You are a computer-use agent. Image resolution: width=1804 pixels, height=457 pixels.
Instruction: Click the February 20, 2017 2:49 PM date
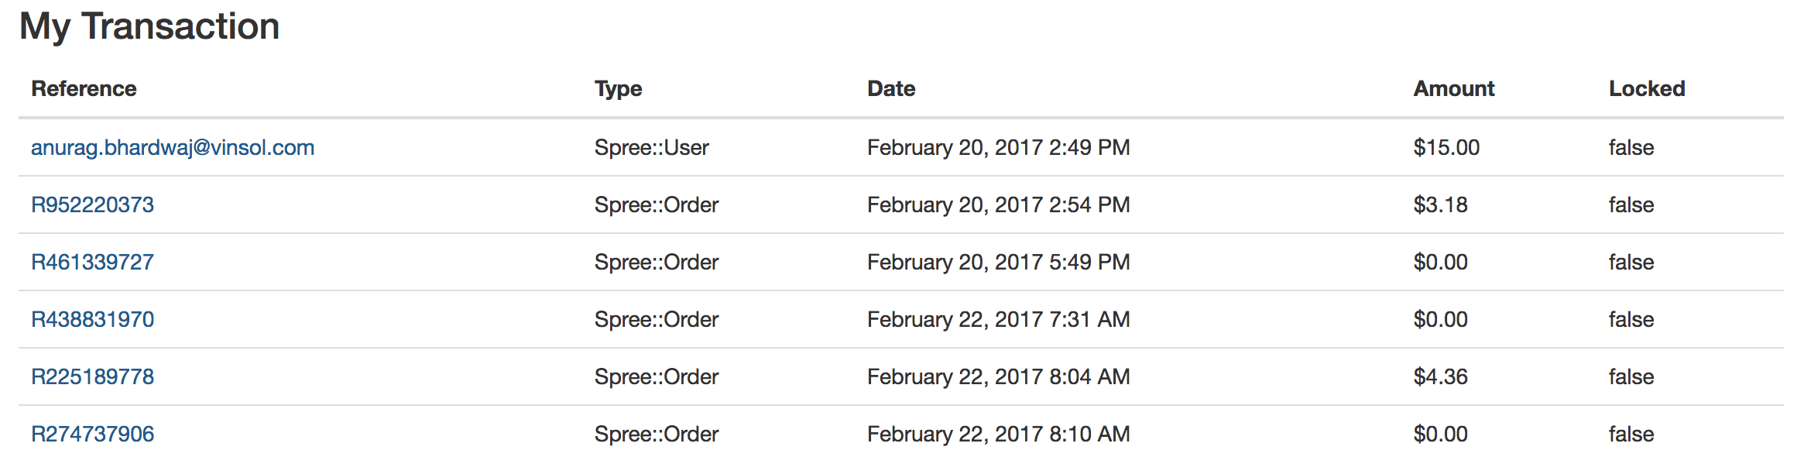point(999,147)
